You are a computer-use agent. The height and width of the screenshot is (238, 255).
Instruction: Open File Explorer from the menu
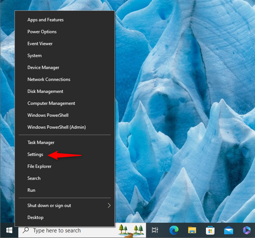[65, 166]
